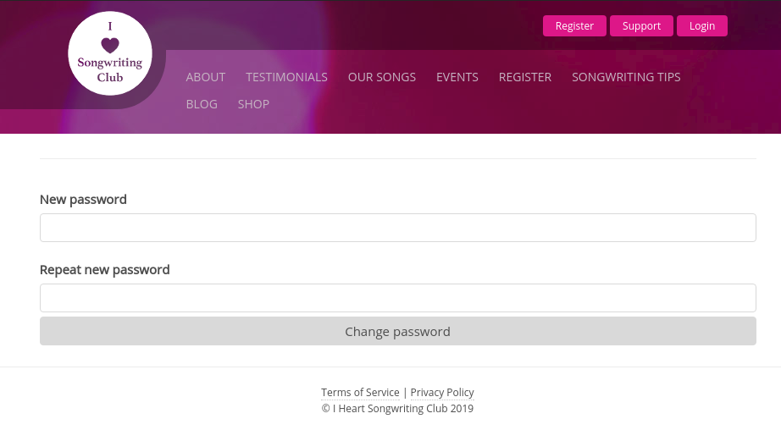Viewport: 781px width, 430px height.
Task: Go to TESTIMONIALS in navigation
Action: click(286, 77)
